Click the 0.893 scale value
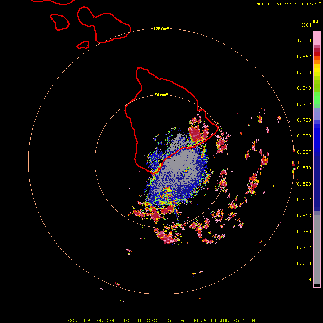Viewport: 323px width, 323px height. tap(304, 72)
